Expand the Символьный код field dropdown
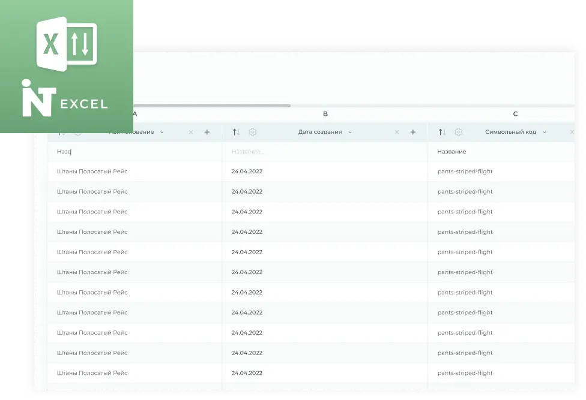586x400 pixels. (545, 132)
